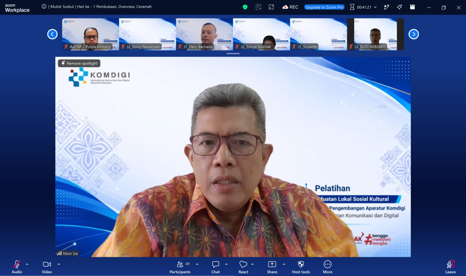Show previous participant thumbnails

52,34
